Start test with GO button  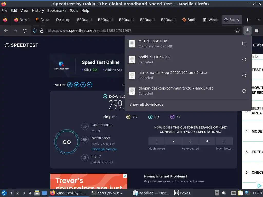pyautogui.click(x=67, y=142)
